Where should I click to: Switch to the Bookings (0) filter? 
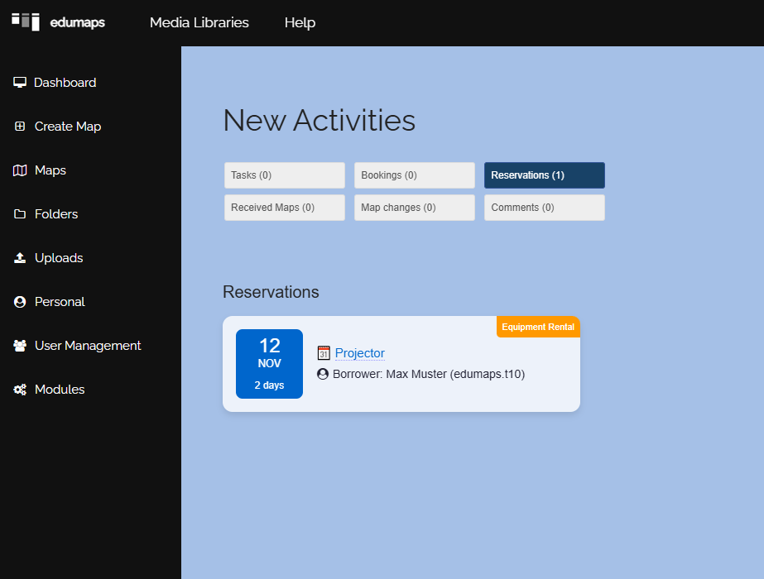click(x=414, y=175)
